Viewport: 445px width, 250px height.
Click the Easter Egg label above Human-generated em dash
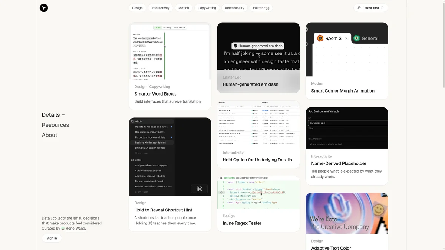point(232,77)
